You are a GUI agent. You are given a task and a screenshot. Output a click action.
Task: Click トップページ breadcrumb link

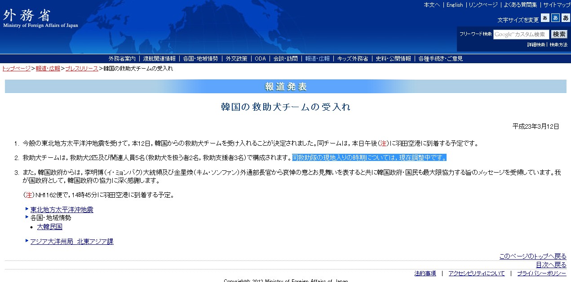[x=16, y=69]
